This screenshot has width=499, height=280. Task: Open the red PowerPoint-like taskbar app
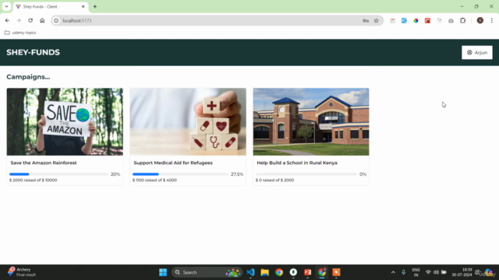[307, 272]
